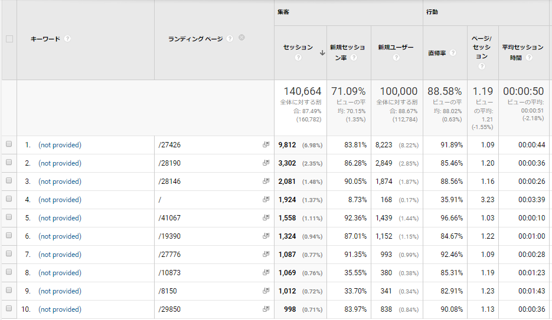
Task: Select the checkbox for row 4
Action: tap(9, 200)
